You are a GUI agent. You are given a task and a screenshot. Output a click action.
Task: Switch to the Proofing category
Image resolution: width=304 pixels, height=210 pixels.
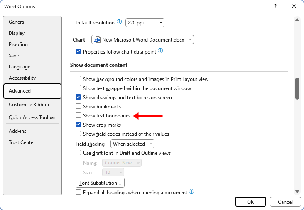pyautogui.click(x=18, y=44)
